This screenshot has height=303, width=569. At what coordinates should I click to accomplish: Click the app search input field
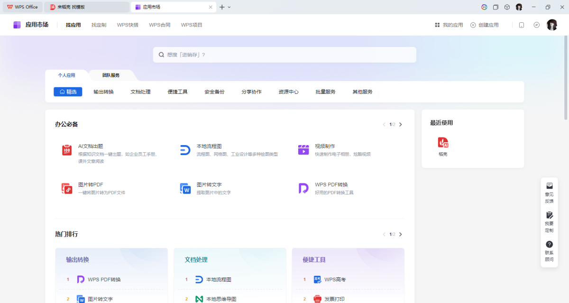pyautogui.click(x=284, y=55)
